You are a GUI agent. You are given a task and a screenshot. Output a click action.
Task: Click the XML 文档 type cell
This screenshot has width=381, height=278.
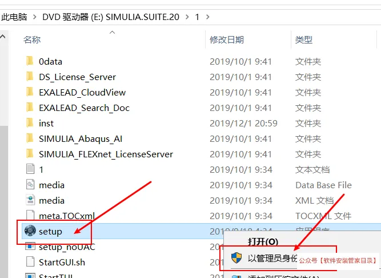tap(314, 201)
